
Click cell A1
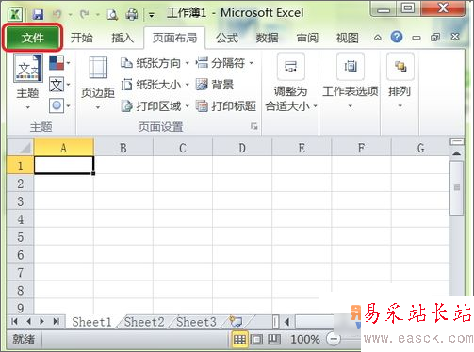[64, 165]
